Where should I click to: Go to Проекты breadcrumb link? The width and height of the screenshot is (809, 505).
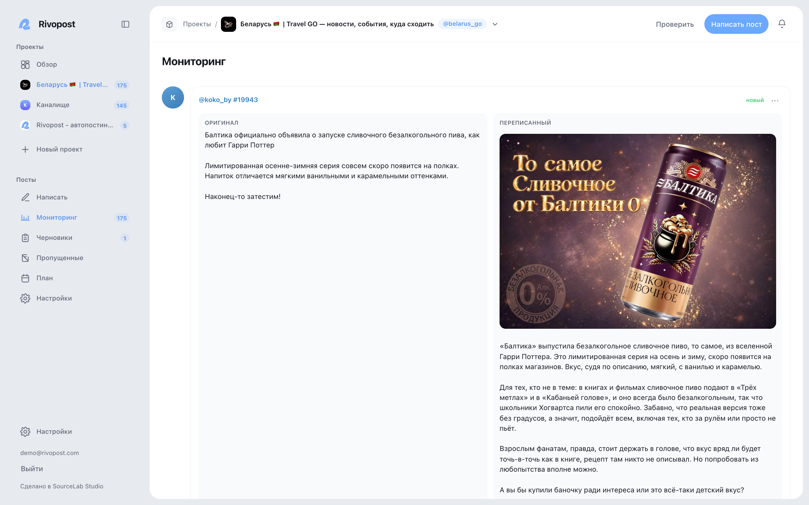click(197, 24)
